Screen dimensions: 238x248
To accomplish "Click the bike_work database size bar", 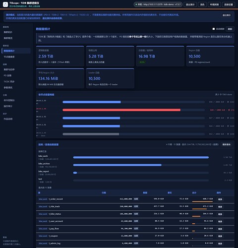I will point(141,157).
